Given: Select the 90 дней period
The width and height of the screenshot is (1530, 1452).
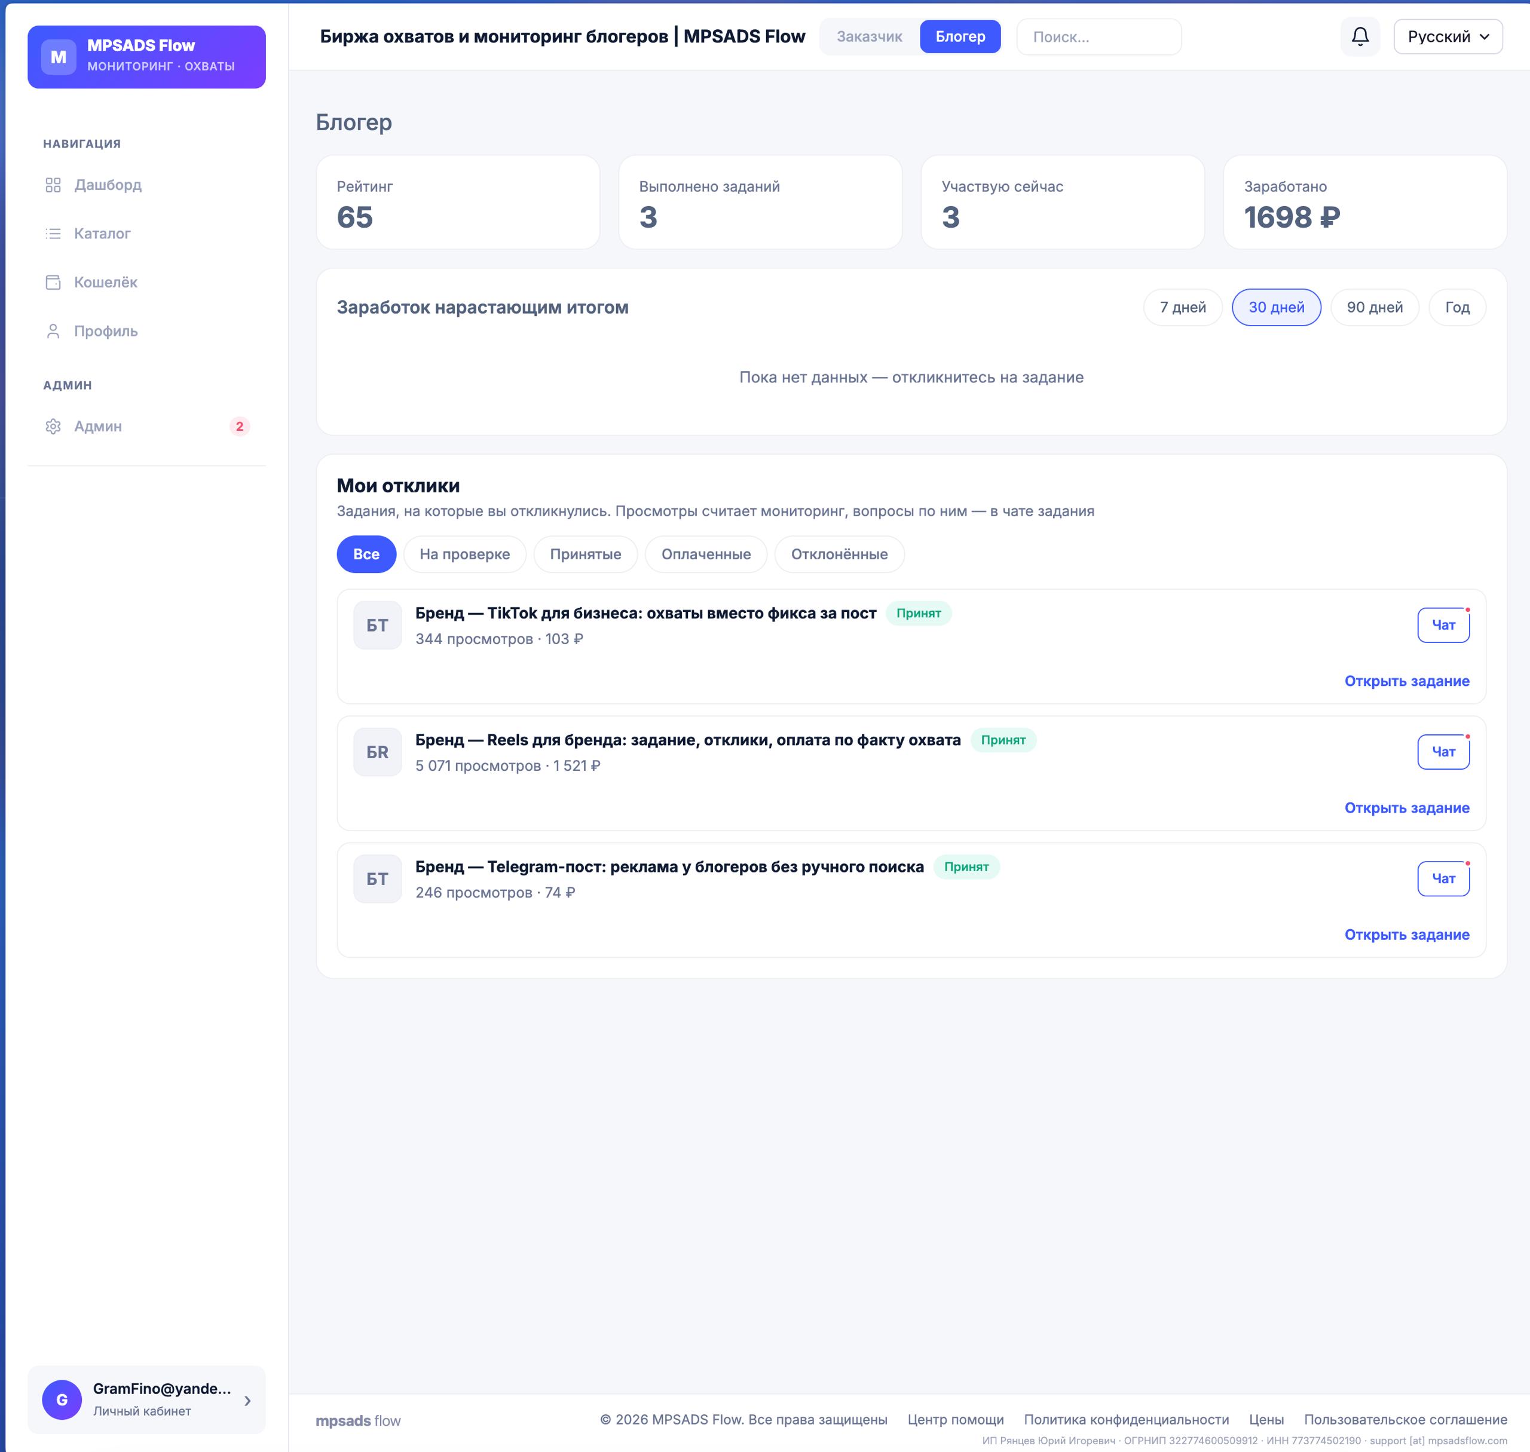Looking at the screenshot, I should tap(1375, 307).
